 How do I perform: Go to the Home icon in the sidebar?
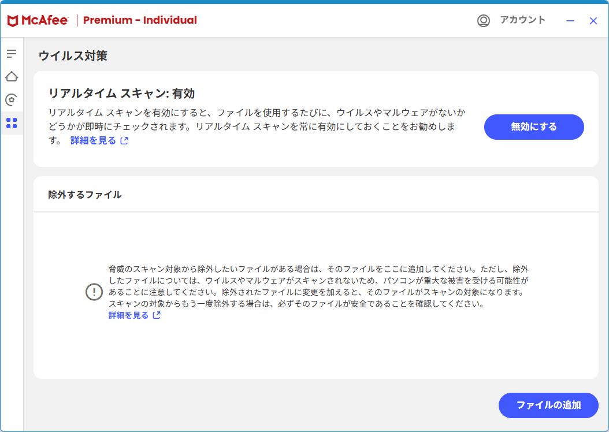[x=12, y=76]
